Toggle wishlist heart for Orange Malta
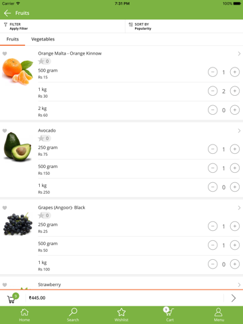Image resolution: width=243 pixels, height=324 pixels. click(5, 53)
